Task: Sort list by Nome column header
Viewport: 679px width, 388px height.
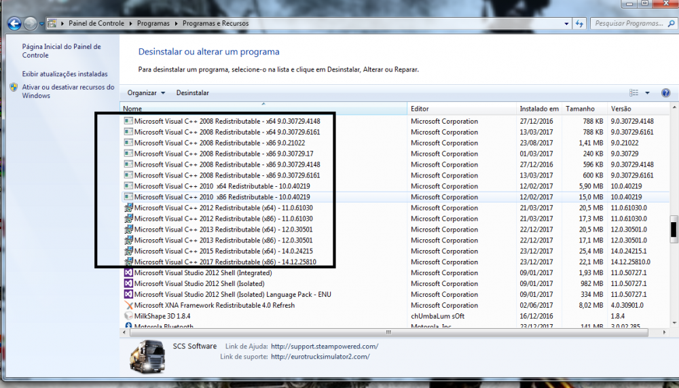Action: click(x=263, y=108)
